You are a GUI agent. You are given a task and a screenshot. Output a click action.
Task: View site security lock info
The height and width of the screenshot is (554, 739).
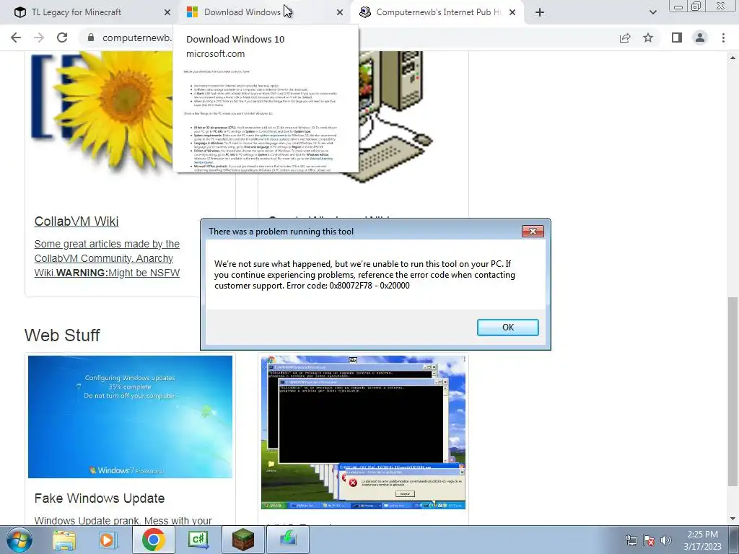coord(91,38)
